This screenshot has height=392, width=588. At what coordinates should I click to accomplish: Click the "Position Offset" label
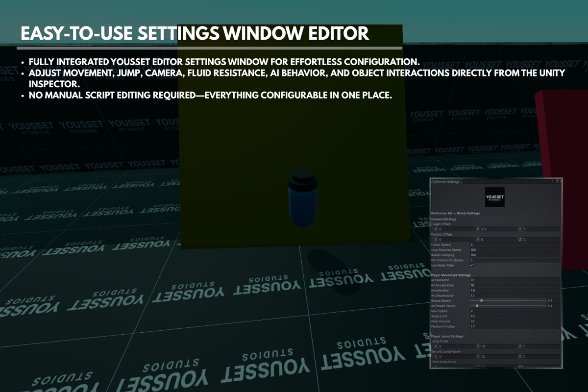pos(441,234)
